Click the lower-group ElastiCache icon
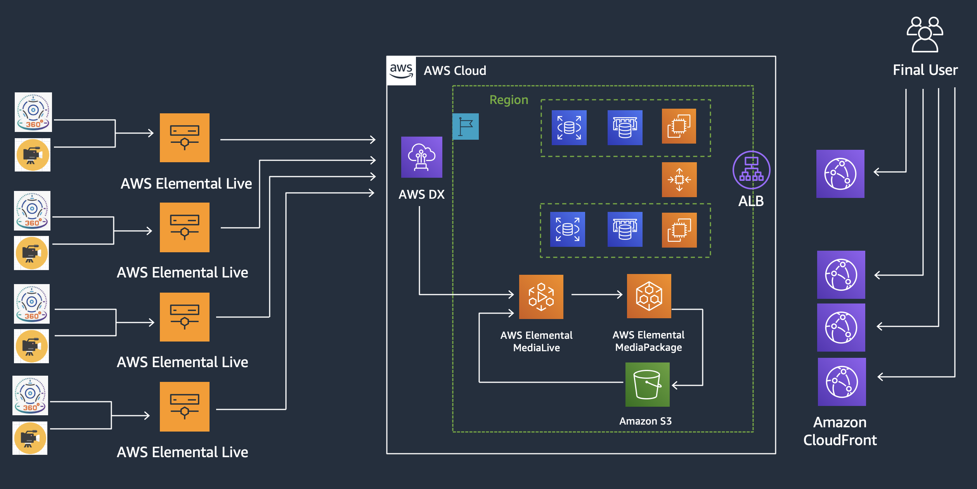The image size is (977, 489). point(625,229)
